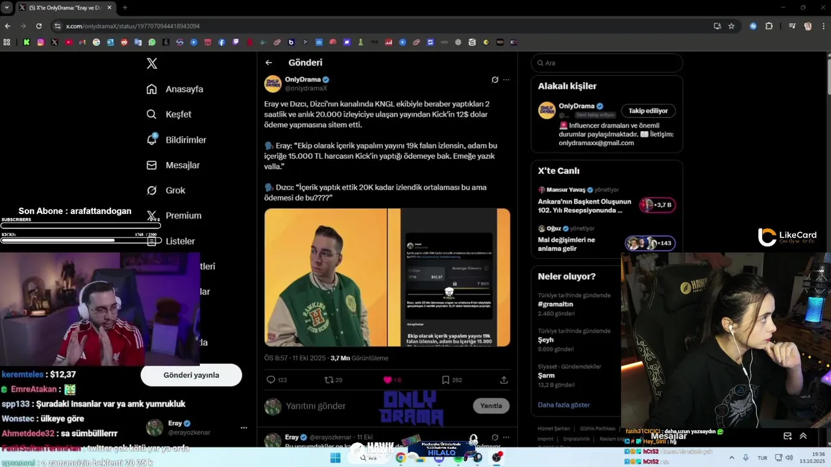
Task: Click the Yanıtla button
Action: (491, 406)
